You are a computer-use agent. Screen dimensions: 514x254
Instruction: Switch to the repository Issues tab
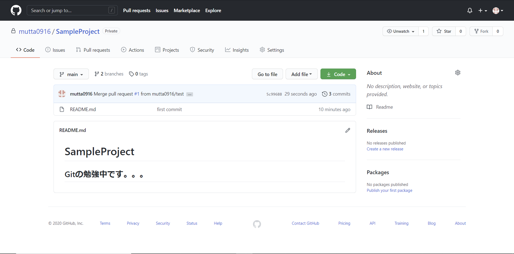coord(55,50)
